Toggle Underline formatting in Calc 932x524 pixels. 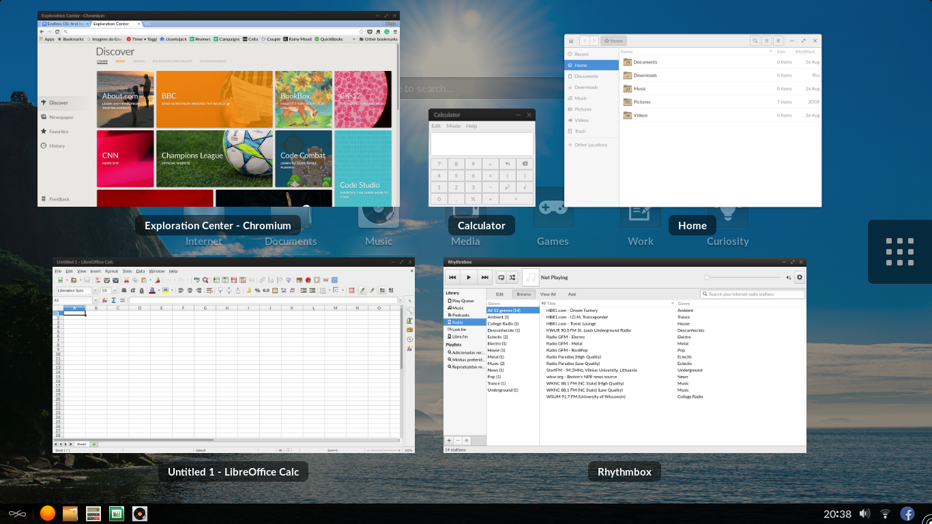[x=141, y=290]
